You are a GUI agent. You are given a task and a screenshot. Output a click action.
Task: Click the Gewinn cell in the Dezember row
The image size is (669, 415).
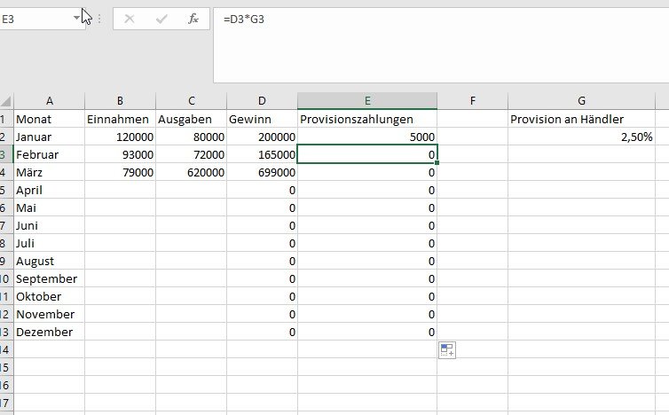click(x=262, y=332)
